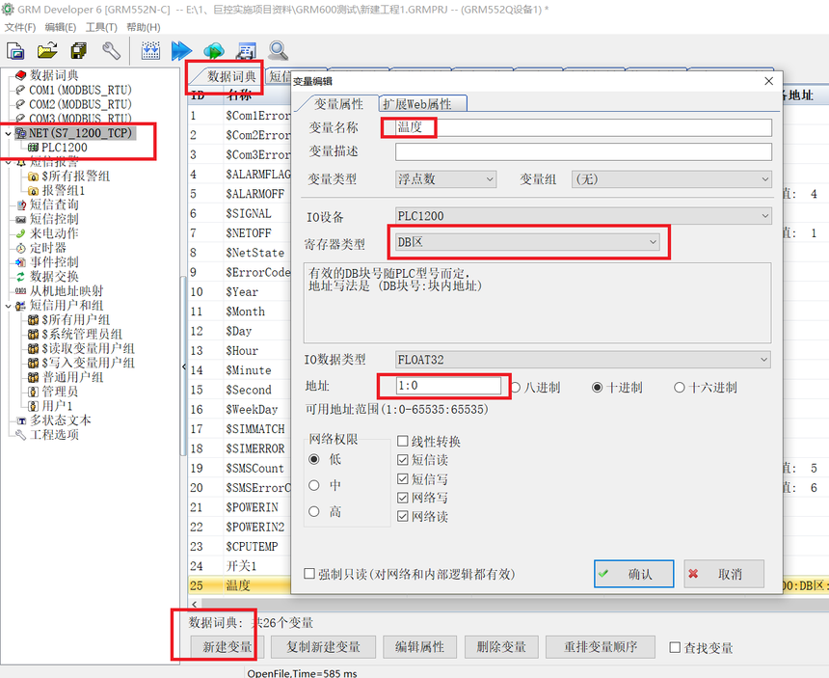
Task: Select the 数据词典 tree node icon
Action: click(20, 75)
